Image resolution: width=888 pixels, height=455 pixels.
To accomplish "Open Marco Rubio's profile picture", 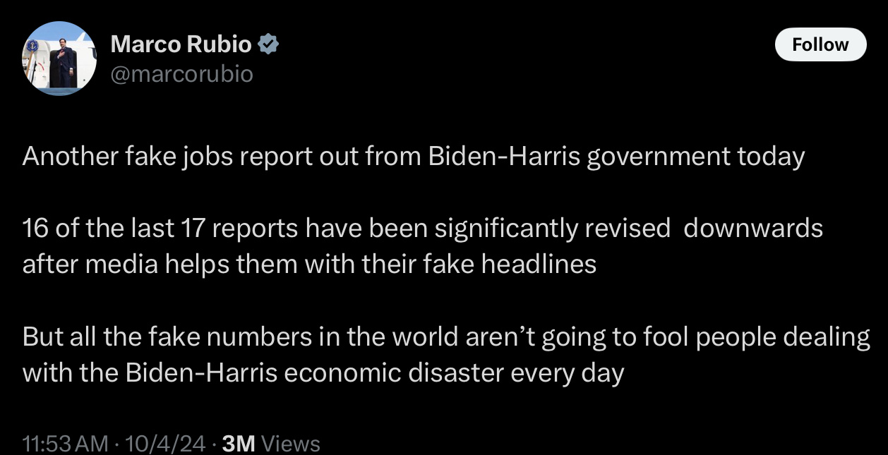I will pyautogui.click(x=59, y=59).
